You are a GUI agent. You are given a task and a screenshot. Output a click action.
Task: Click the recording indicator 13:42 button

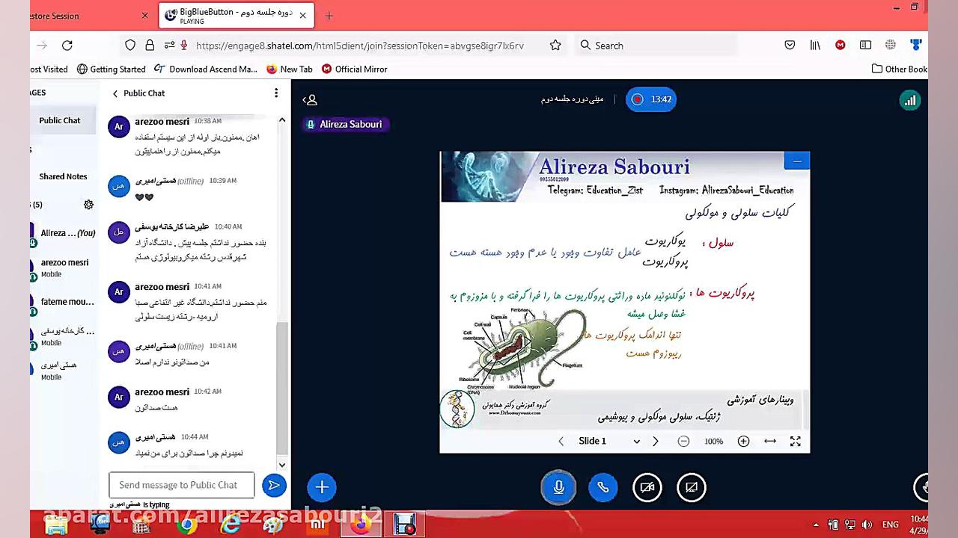coord(650,99)
